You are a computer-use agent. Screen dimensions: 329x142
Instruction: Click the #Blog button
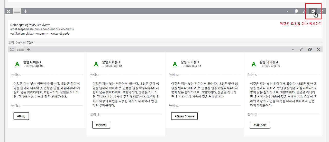tap(21, 116)
